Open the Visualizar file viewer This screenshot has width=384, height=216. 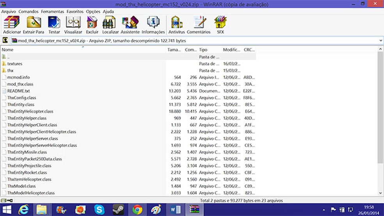click(x=73, y=25)
